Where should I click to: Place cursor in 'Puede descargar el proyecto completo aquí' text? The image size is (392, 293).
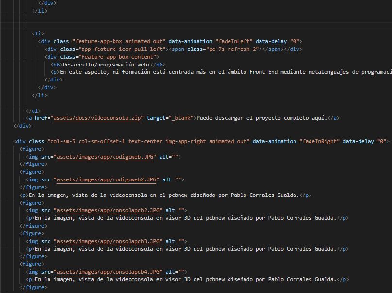(x=262, y=118)
